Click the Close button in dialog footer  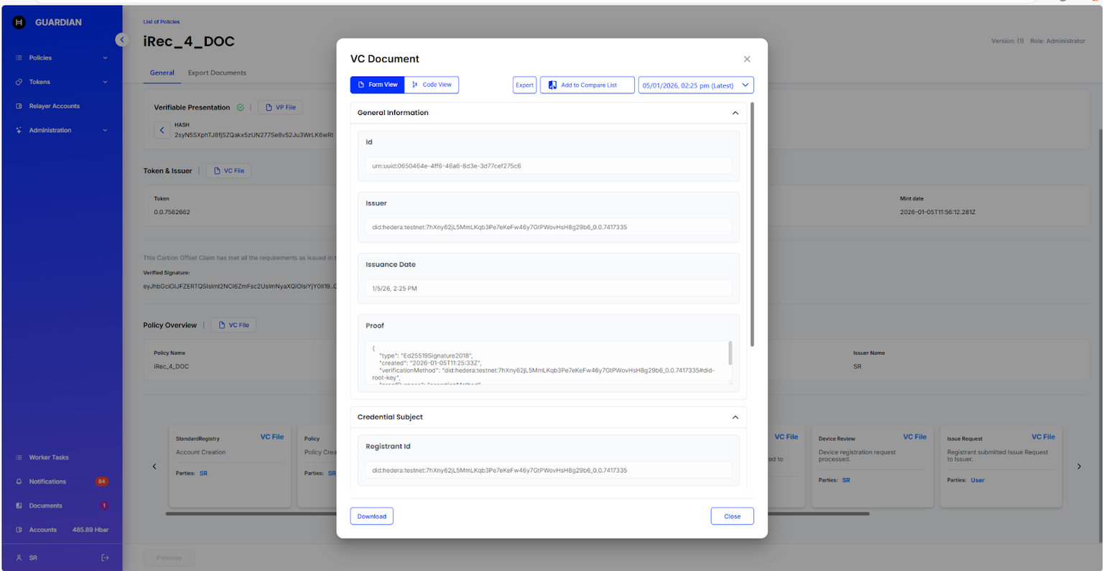732,516
